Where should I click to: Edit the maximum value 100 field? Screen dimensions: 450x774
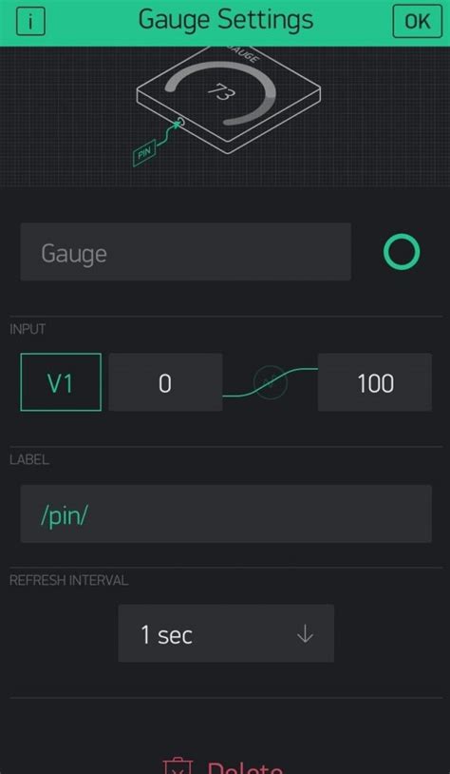[x=375, y=382]
